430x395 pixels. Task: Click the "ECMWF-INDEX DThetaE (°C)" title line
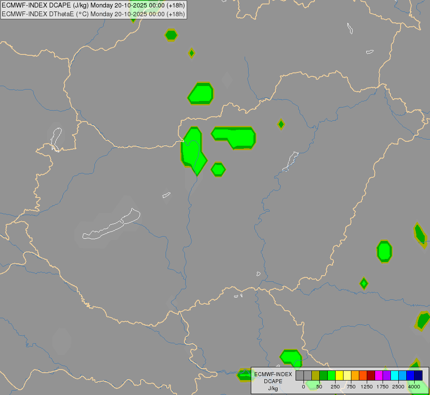(x=93, y=14)
